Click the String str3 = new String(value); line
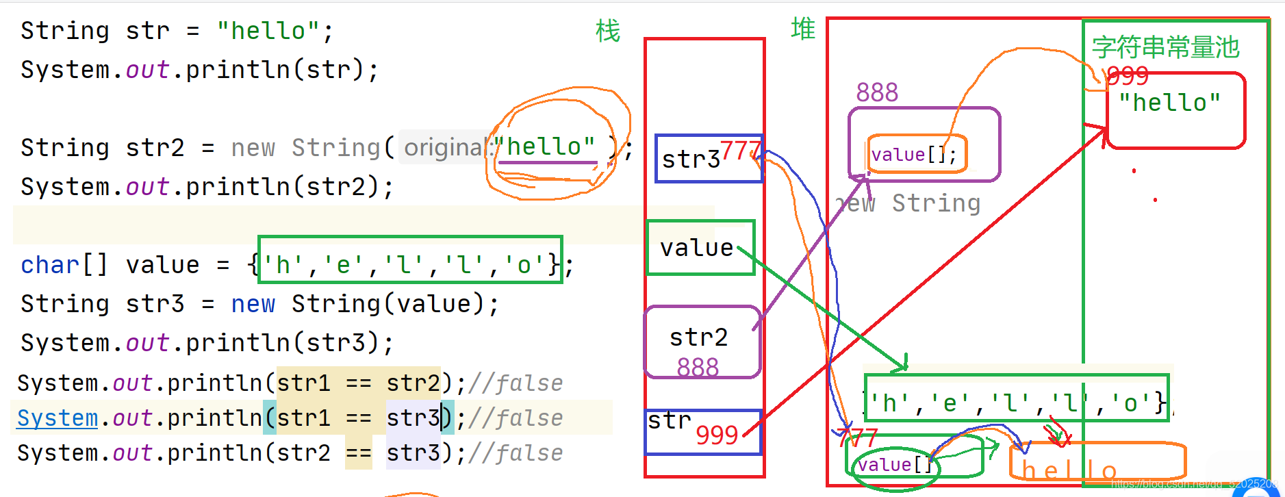 259,304
